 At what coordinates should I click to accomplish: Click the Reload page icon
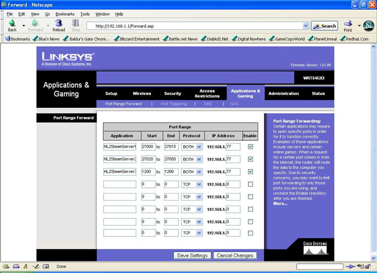click(x=59, y=23)
